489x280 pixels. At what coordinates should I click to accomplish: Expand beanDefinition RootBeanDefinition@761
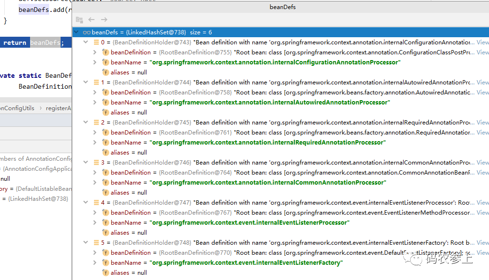95,133
